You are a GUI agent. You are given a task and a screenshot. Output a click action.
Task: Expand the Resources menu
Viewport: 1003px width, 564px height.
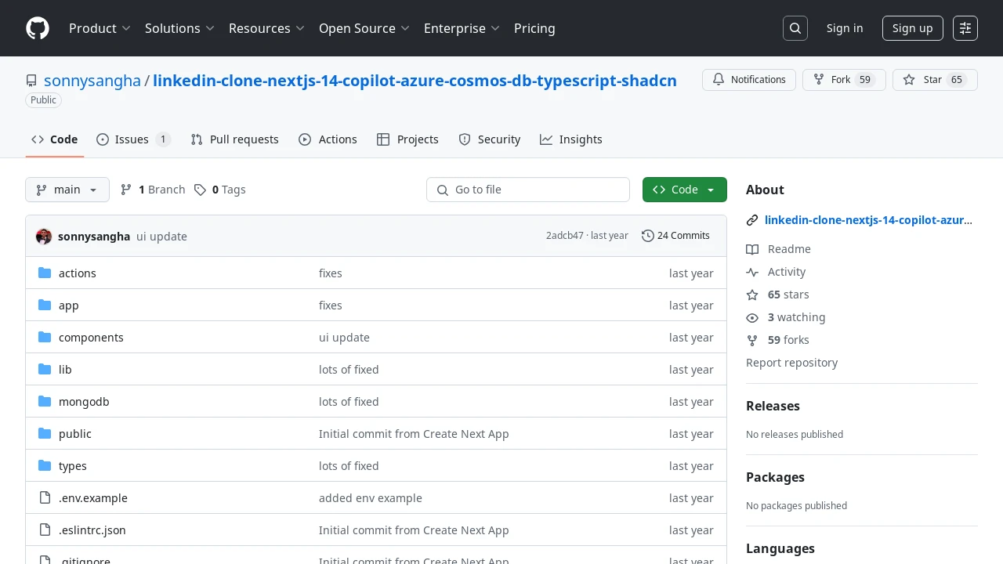[x=266, y=28]
